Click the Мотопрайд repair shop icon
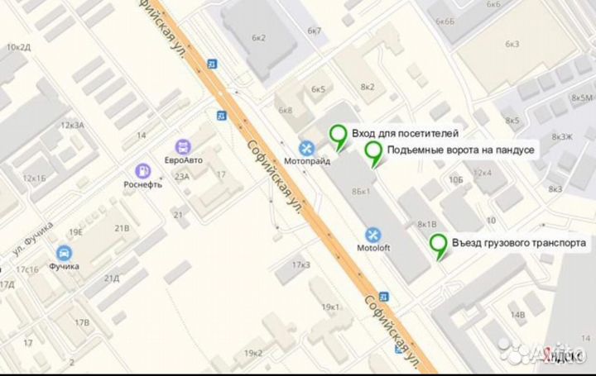This screenshot has height=376, width=596. tap(306, 149)
